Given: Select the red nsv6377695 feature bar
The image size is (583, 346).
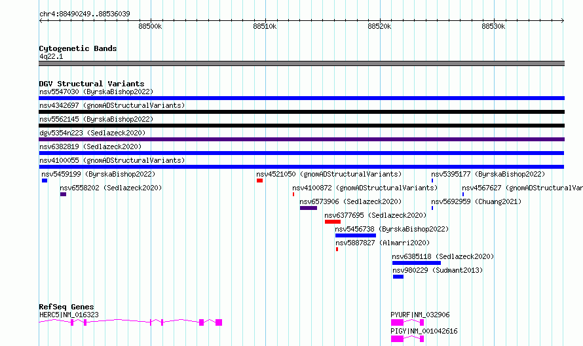Looking at the screenshot, I should coord(333,222).
